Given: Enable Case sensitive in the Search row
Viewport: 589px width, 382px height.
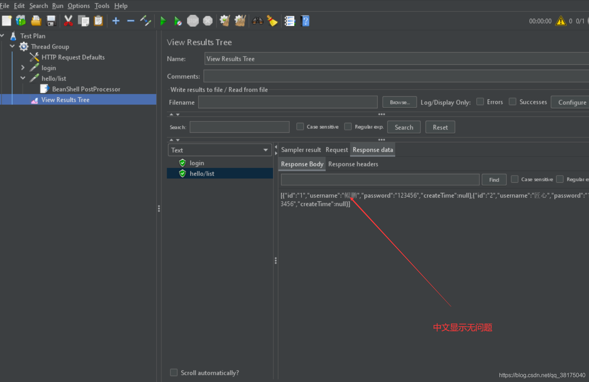Looking at the screenshot, I should [x=300, y=126].
